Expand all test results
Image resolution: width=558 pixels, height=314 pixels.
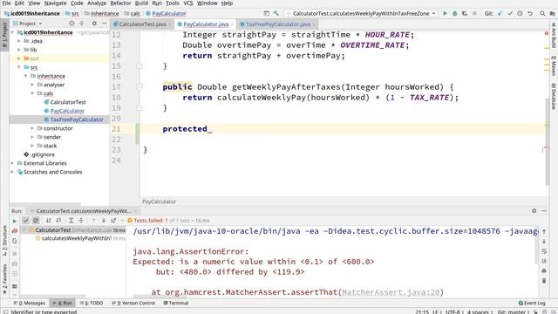pyautogui.click(x=71, y=221)
